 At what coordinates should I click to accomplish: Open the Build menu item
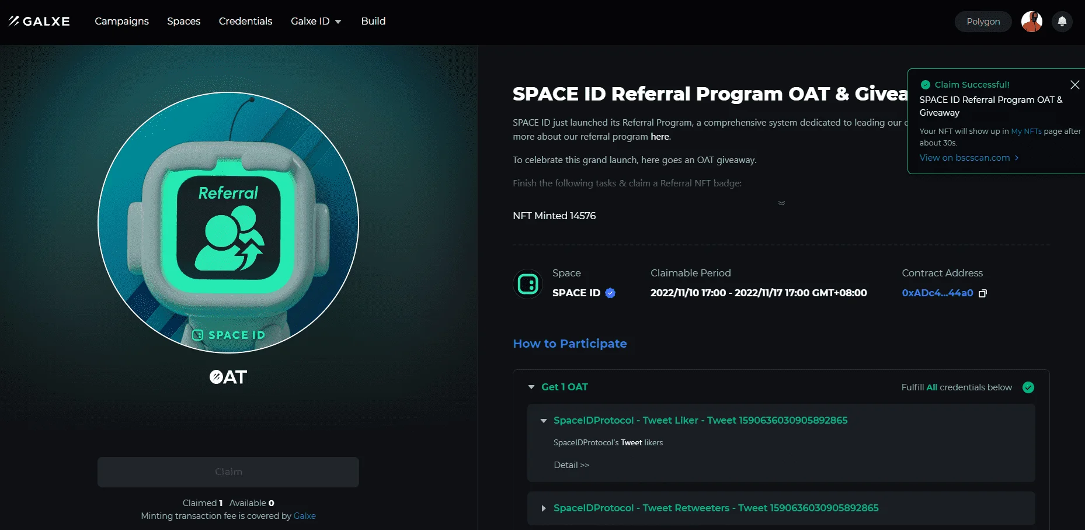pos(373,21)
